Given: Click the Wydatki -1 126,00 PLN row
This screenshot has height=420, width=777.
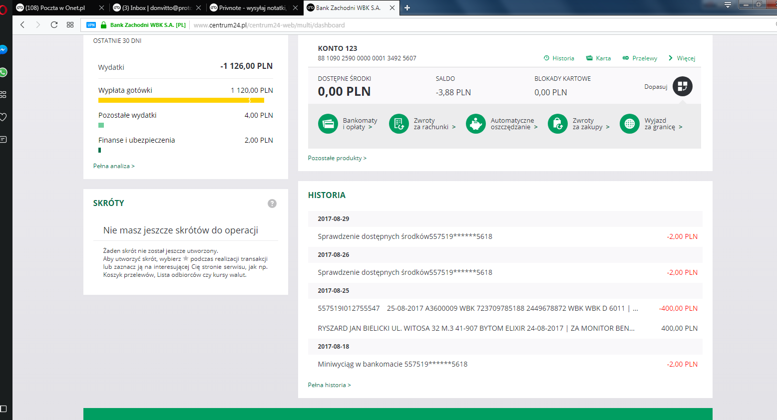Looking at the screenshot, I should 186,66.
